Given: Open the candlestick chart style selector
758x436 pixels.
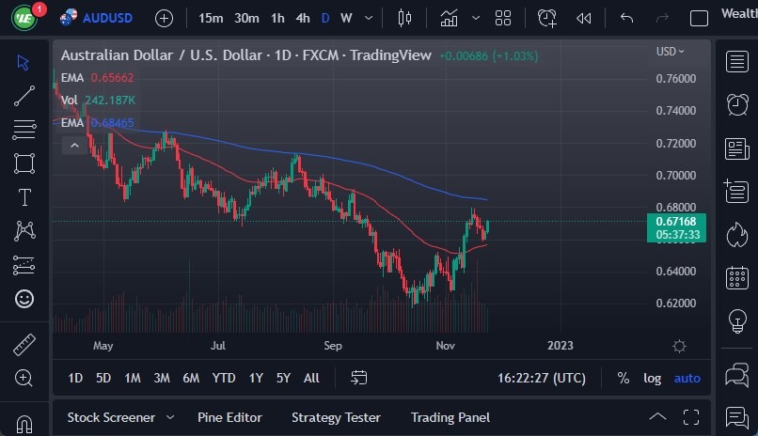Looking at the screenshot, I should [x=405, y=18].
